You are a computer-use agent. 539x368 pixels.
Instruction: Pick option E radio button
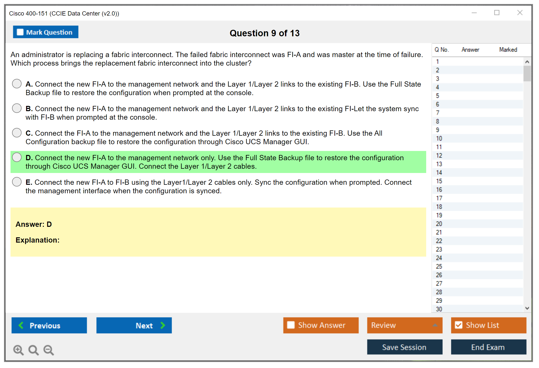click(x=17, y=182)
